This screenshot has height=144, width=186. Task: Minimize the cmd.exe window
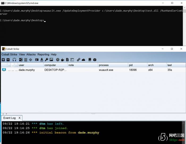click(x=163, y=3)
